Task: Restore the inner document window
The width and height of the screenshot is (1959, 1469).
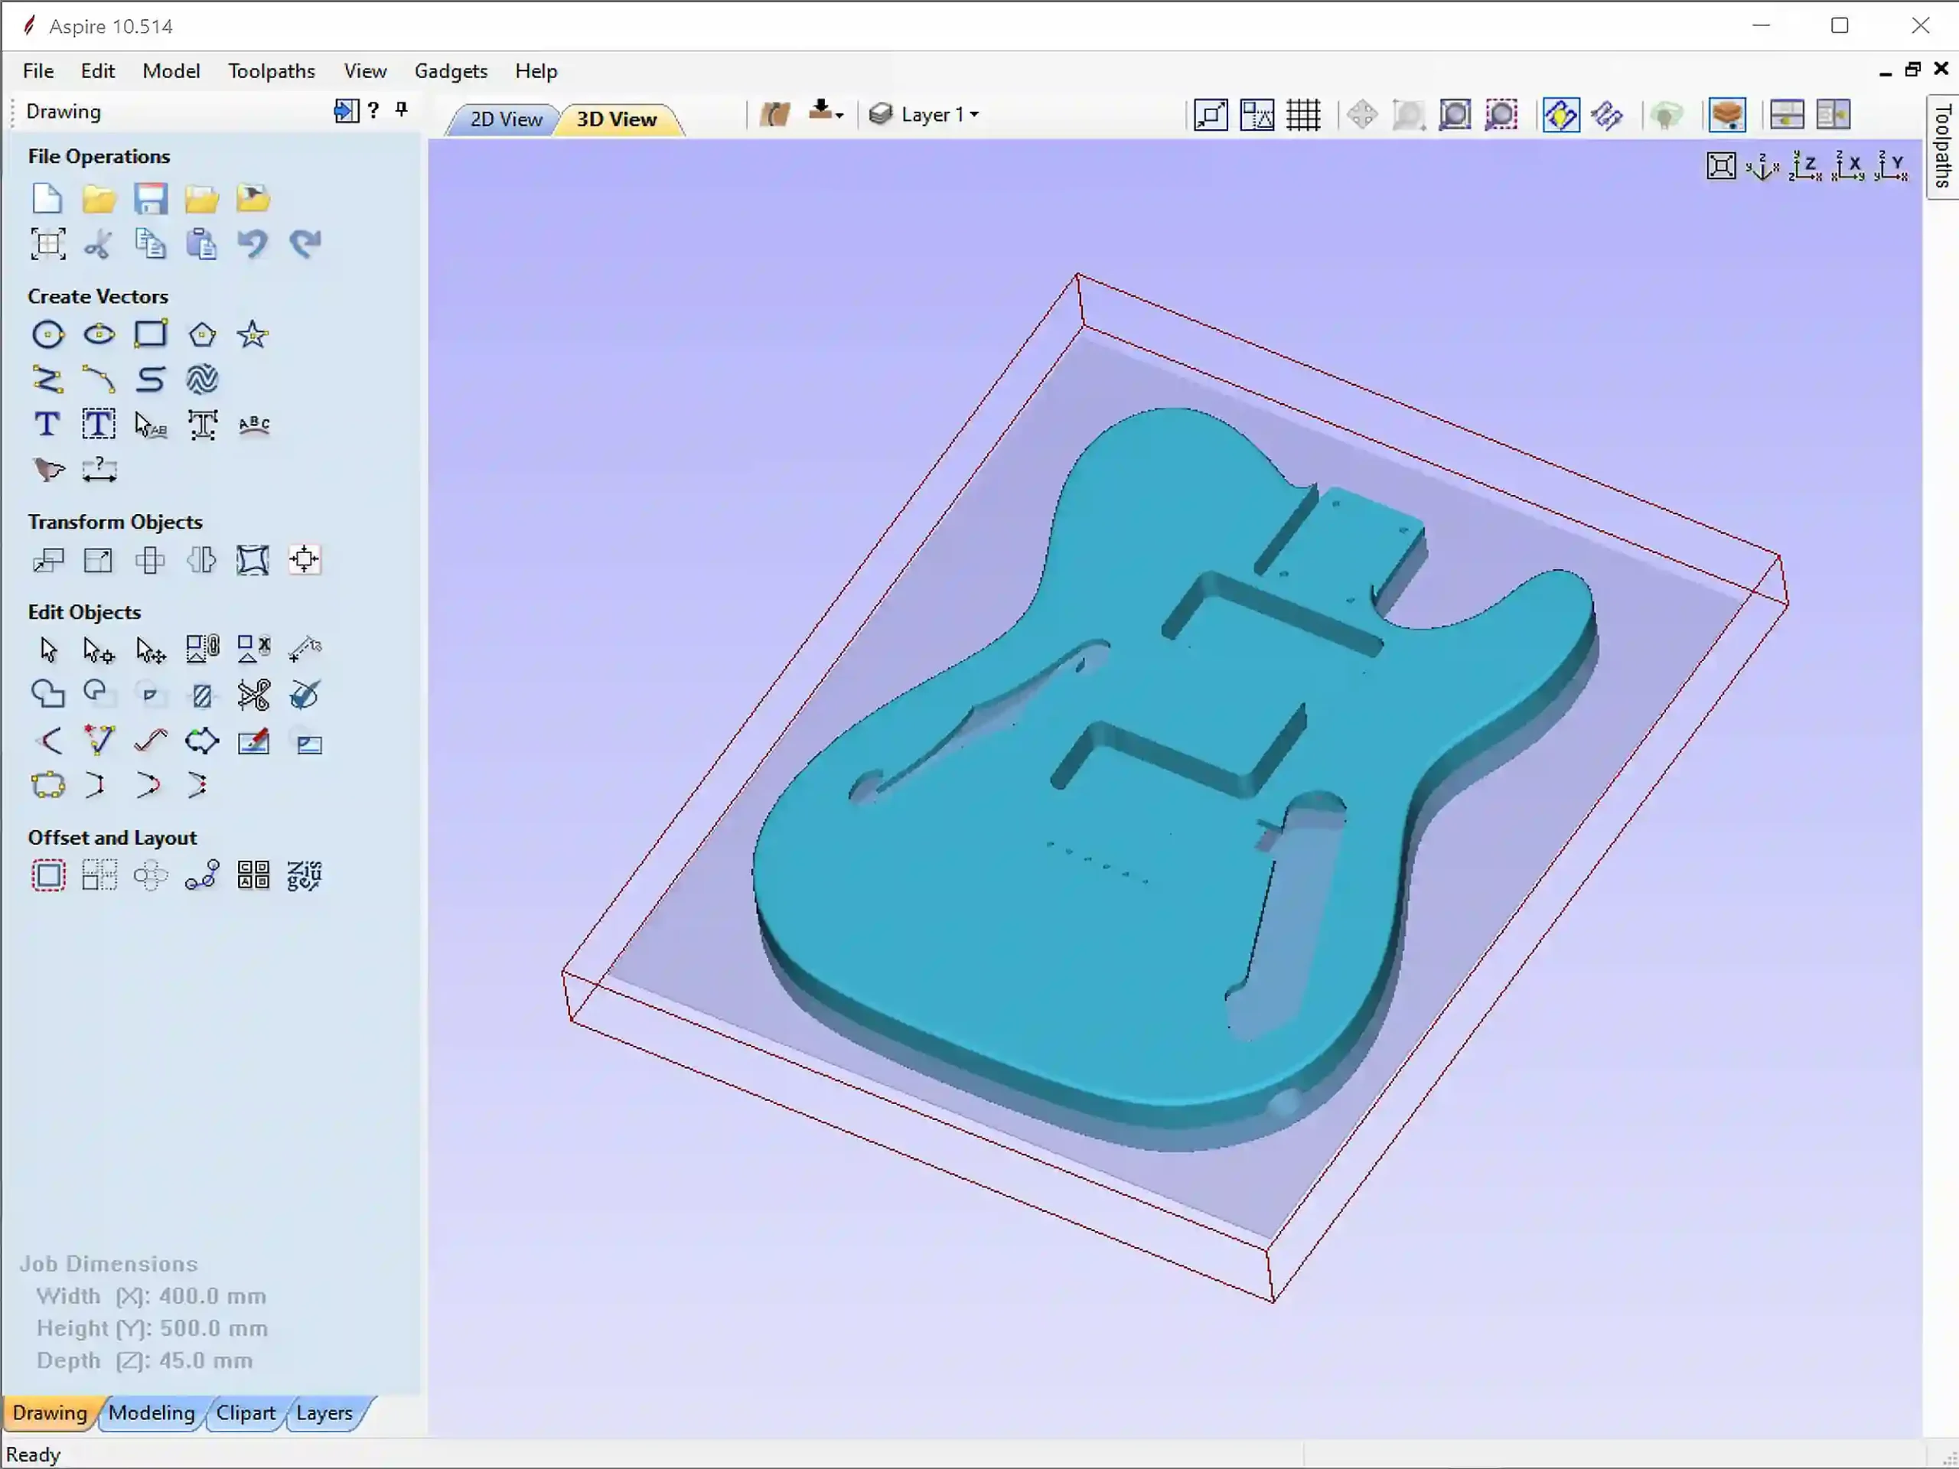Action: (1913, 69)
